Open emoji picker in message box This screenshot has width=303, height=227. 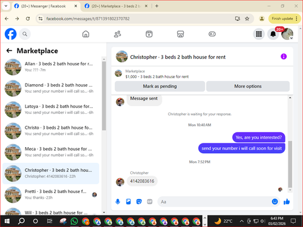(x=275, y=202)
